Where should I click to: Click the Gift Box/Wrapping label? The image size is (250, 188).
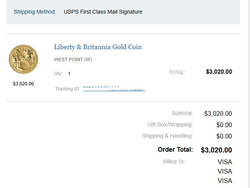pos(170,124)
